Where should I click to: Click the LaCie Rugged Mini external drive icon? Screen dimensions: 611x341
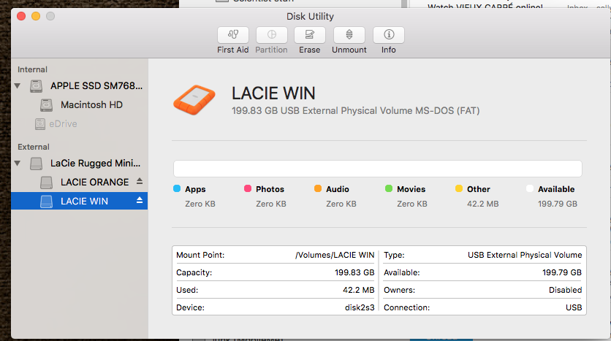pos(37,163)
